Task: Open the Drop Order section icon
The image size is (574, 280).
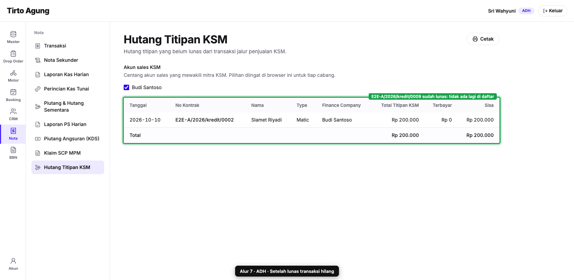Action: (13, 54)
